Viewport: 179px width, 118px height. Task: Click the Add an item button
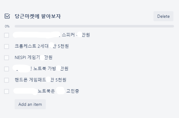[x=30, y=104]
